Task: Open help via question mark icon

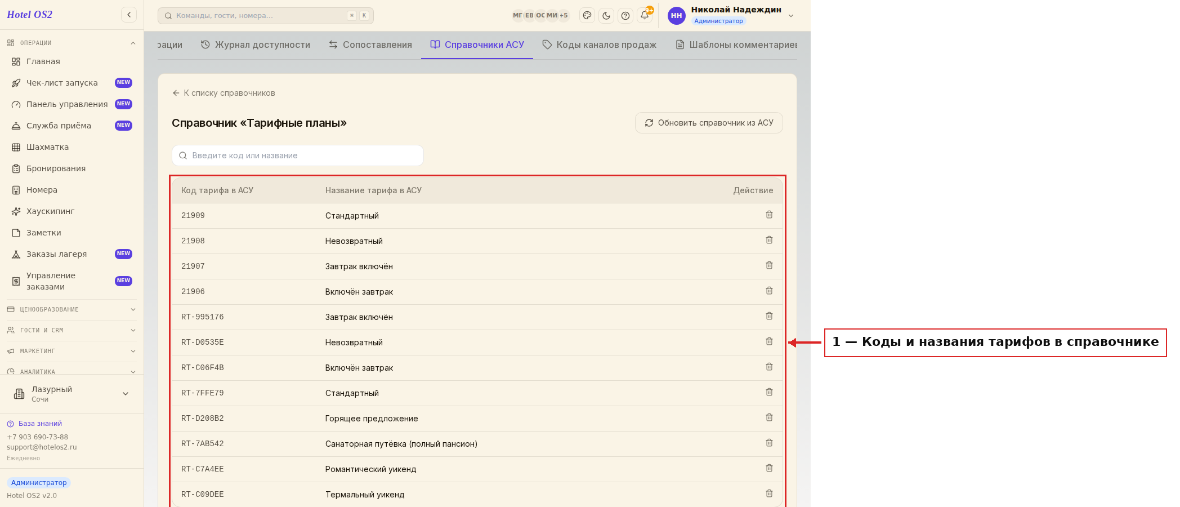Action: click(x=625, y=16)
